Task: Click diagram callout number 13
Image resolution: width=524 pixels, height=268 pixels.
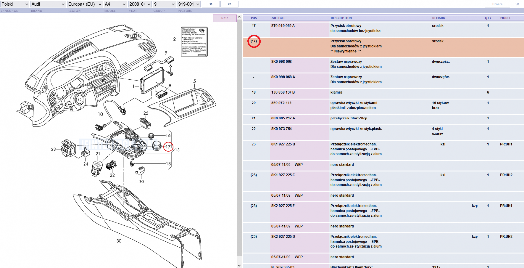Action: (x=177, y=150)
